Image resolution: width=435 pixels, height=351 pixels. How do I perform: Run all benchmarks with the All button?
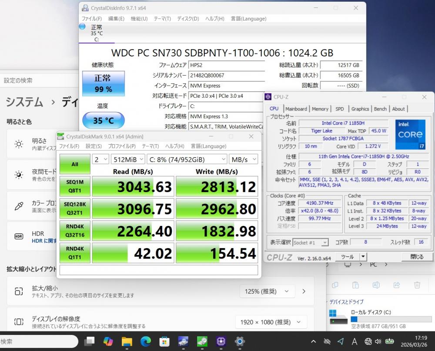(x=75, y=164)
